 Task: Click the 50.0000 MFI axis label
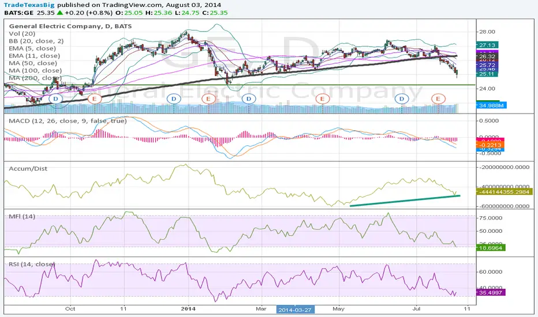(491, 231)
